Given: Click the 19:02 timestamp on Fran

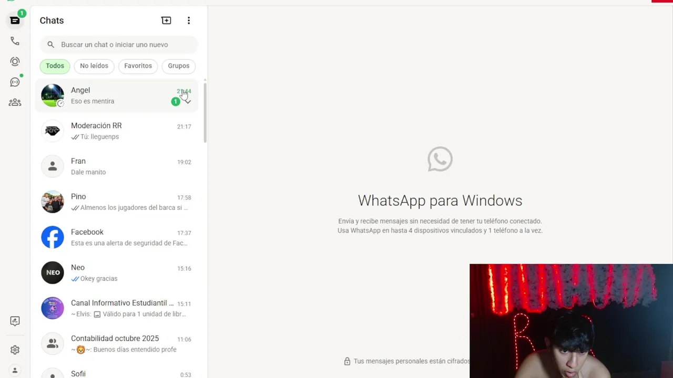Looking at the screenshot, I should coord(184,162).
